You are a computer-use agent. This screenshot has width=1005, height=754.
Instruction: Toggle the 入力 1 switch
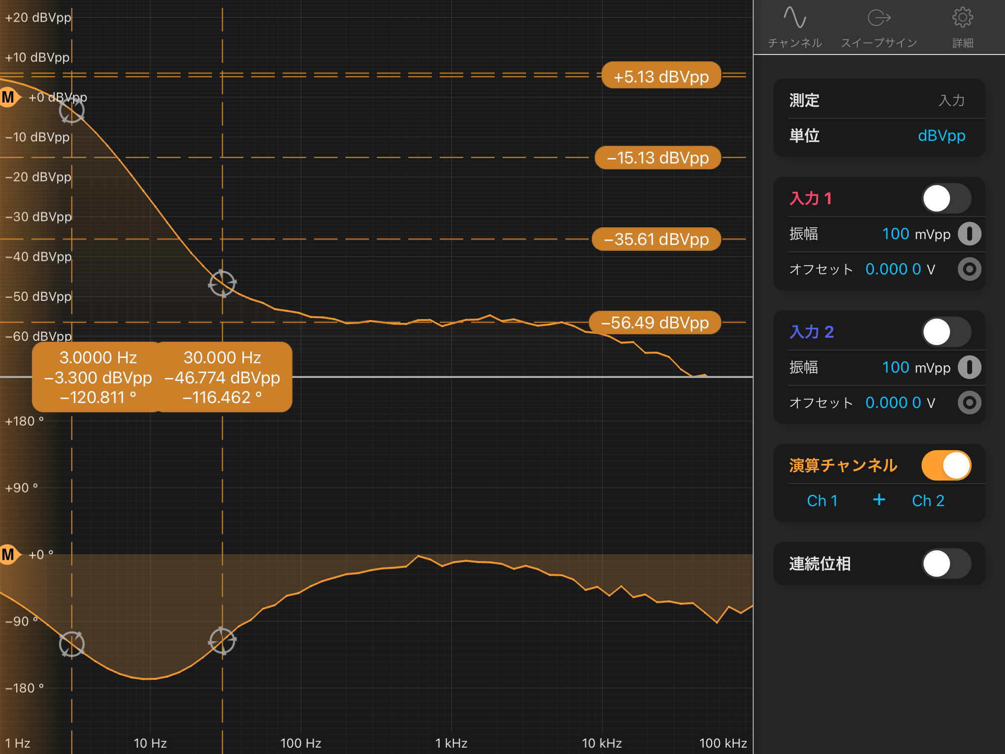click(x=946, y=198)
